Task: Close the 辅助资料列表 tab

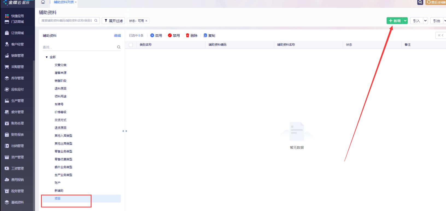Action: [x=76, y=2]
